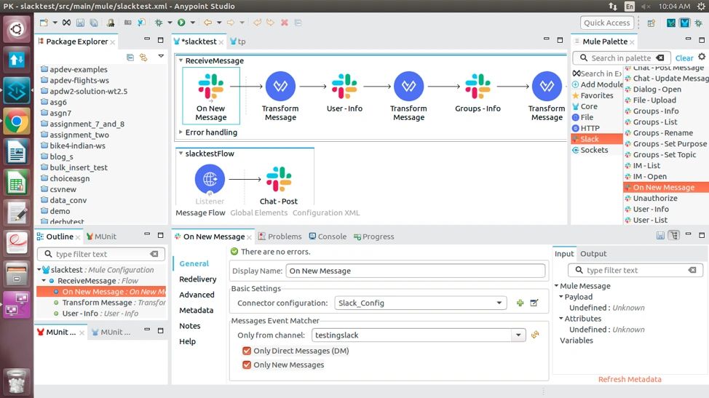Viewport: 709px width, 398px height.
Task: Select the HTTP Listener node
Action: click(210, 184)
